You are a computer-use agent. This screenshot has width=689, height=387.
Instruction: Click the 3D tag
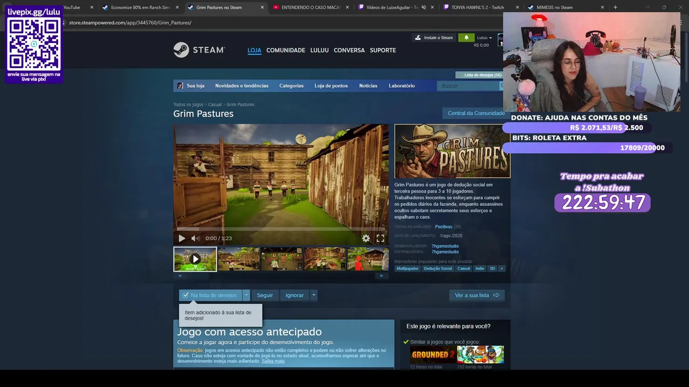click(492, 268)
